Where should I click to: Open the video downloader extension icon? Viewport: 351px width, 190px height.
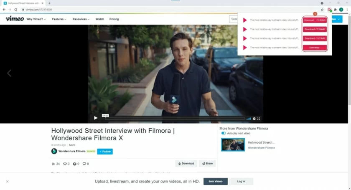point(330,10)
